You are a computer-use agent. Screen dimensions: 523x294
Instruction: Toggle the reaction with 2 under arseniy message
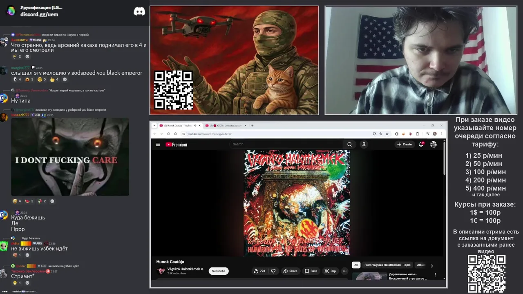click(x=17, y=56)
